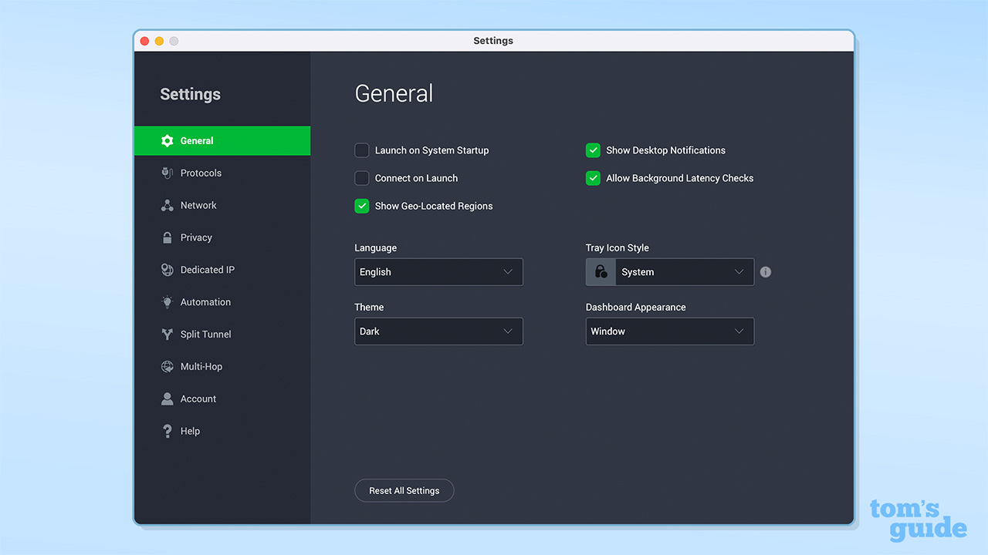Enable Launch on System Startup
This screenshot has height=555, width=988.
coord(361,150)
